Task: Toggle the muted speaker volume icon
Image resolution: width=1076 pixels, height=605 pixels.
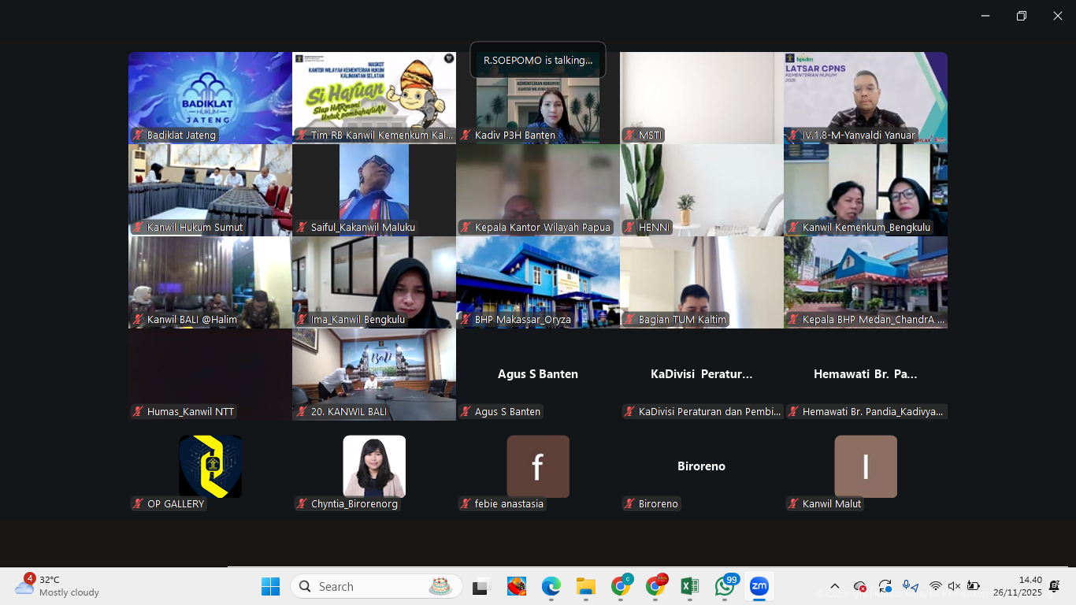Action: pos(954,586)
